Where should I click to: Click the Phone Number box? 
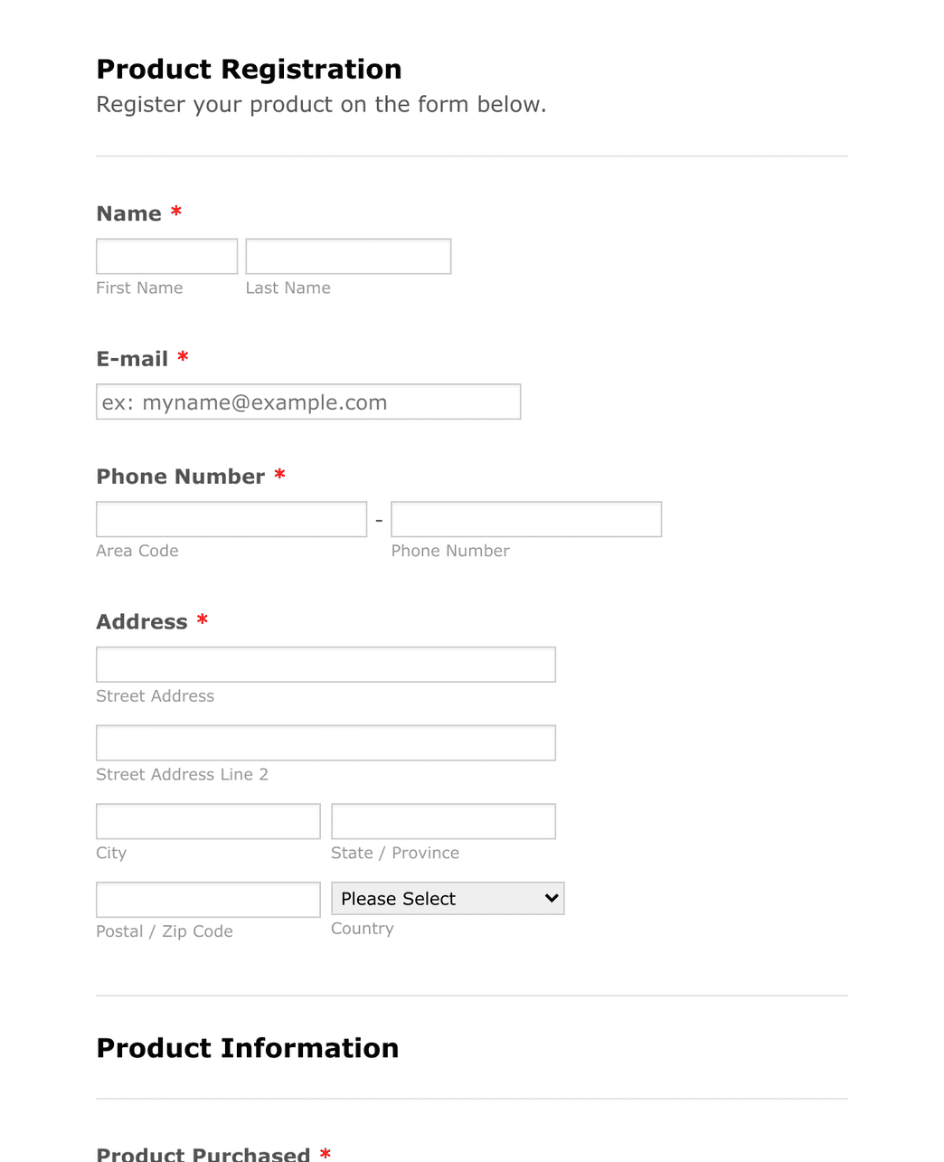pos(526,519)
